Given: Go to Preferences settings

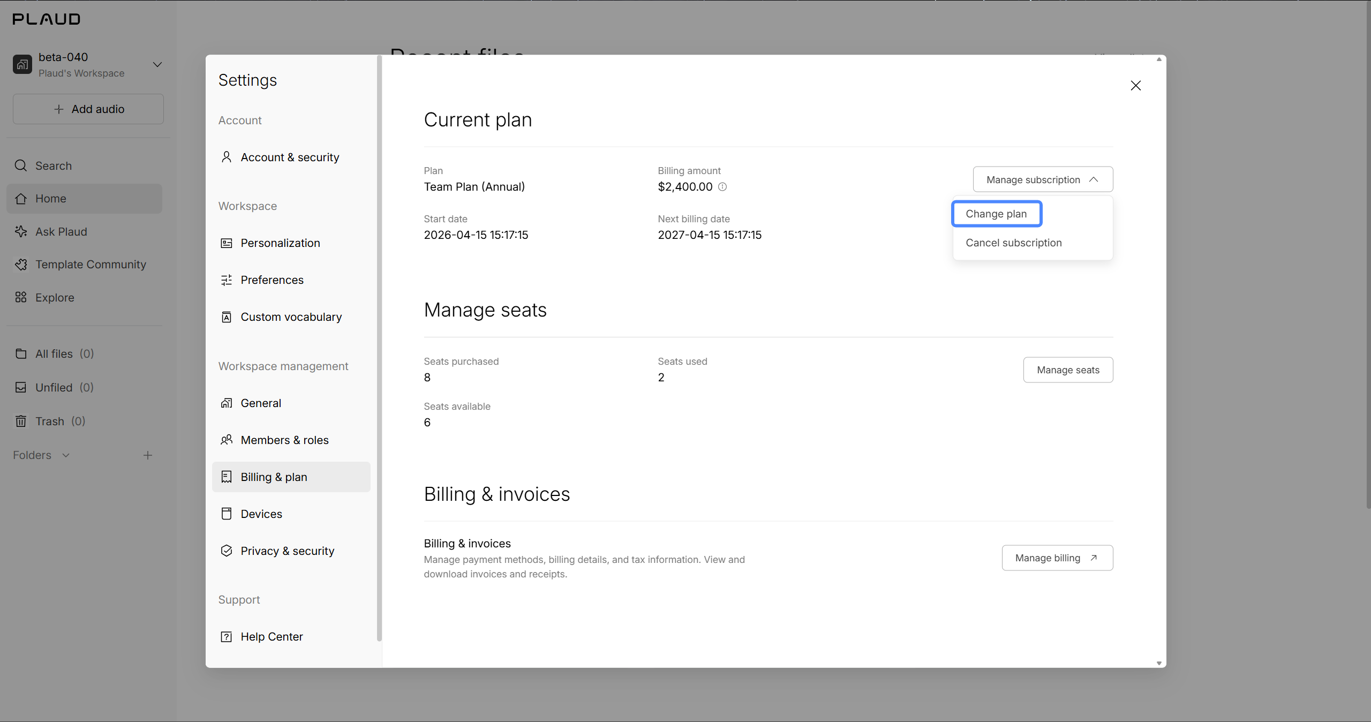Looking at the screenshot, I should [x=291, y=280].
